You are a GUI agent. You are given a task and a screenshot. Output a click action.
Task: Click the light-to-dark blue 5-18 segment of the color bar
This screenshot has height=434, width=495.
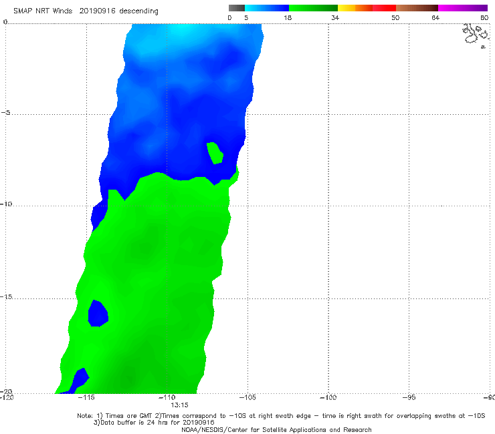point(267,8)
